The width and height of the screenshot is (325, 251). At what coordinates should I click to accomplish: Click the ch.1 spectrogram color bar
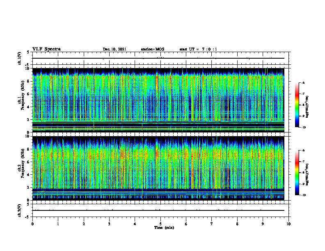[297, 105]
